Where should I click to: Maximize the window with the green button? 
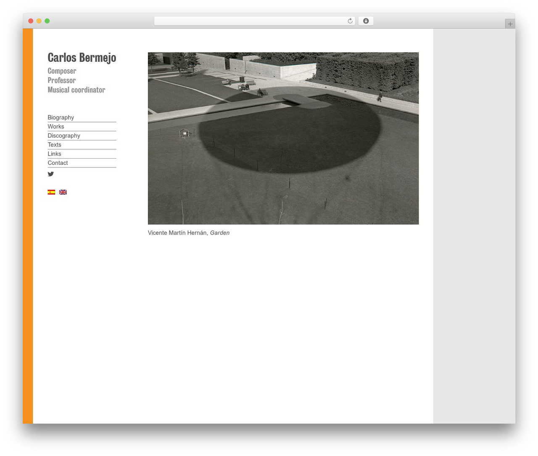(47, 21)
